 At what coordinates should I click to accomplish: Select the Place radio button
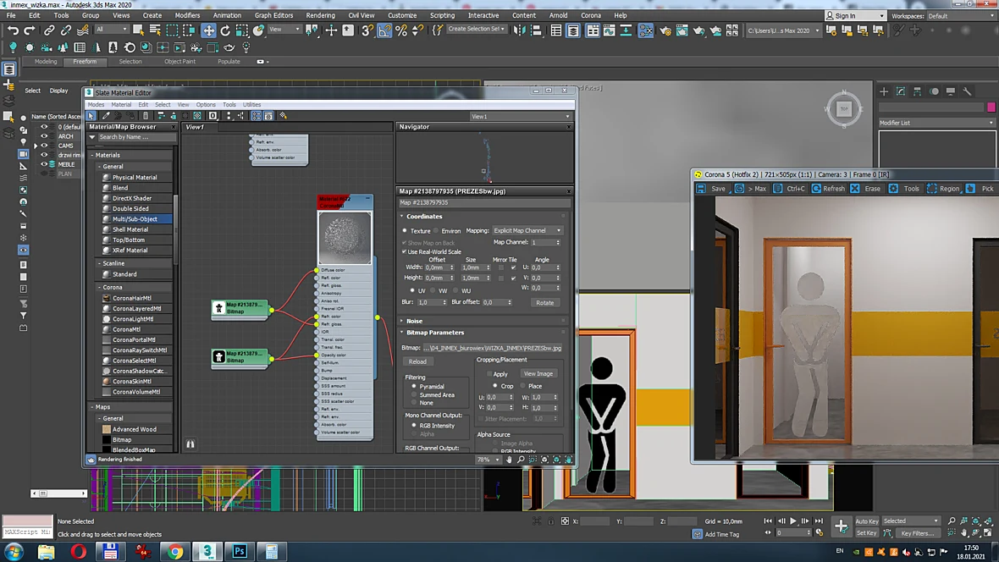click(523, 386)
